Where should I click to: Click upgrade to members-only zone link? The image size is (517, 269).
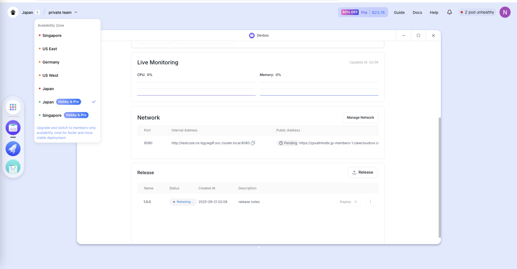pos(66,133)
